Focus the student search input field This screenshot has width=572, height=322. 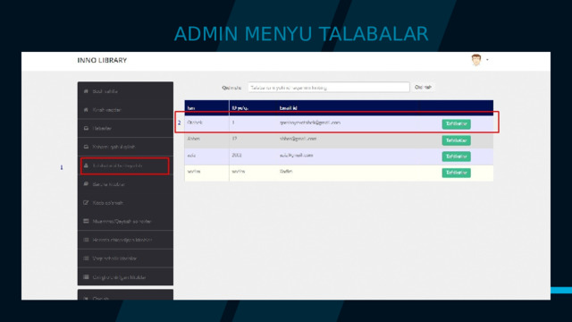pos(329,88)
